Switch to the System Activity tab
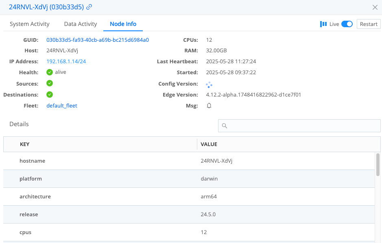The image size is (382, 243). pyautogui.click(x=29, y=24)
